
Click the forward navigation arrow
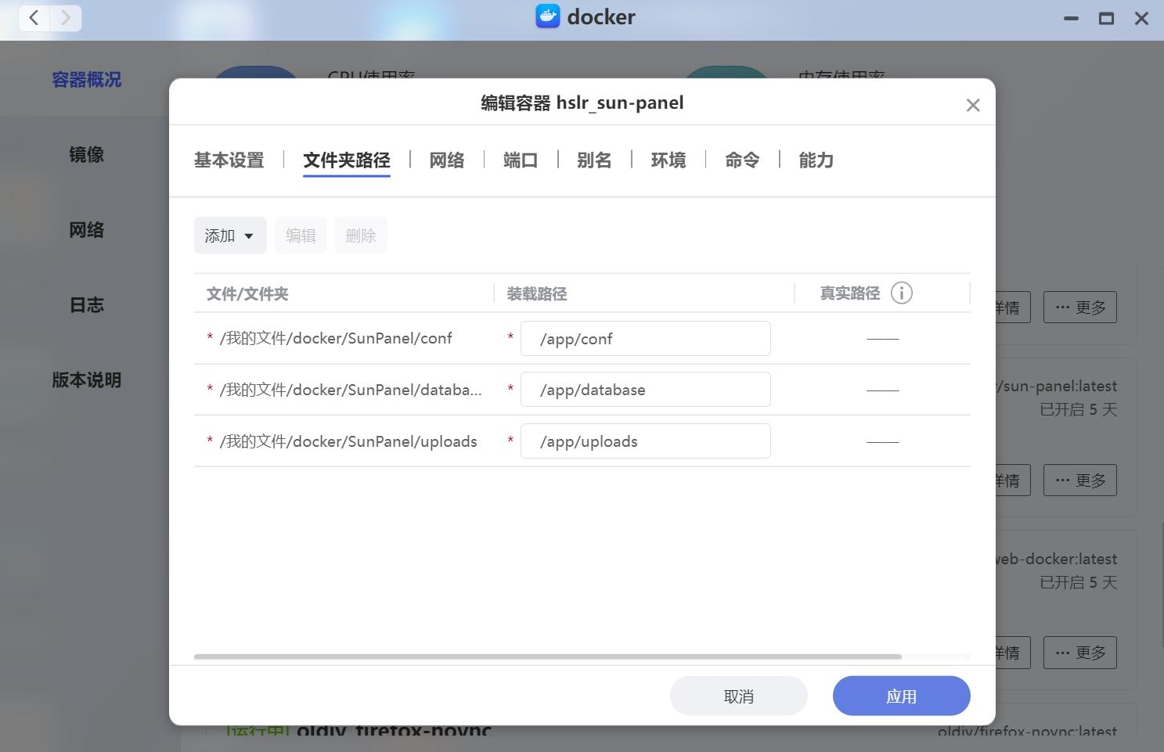(x=66, y=17)
